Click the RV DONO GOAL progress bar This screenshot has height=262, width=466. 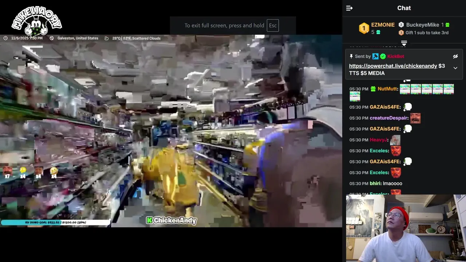click(x=55, y=222)
